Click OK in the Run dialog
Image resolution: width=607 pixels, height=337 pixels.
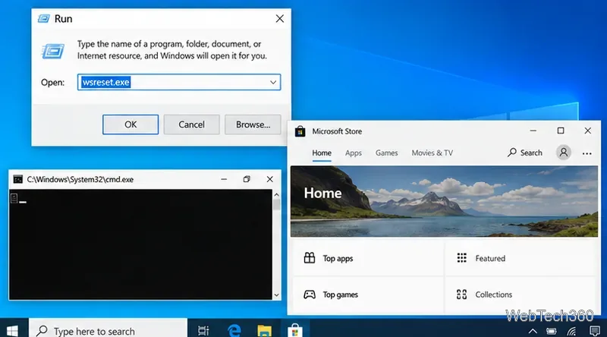[x=131, y=124]
